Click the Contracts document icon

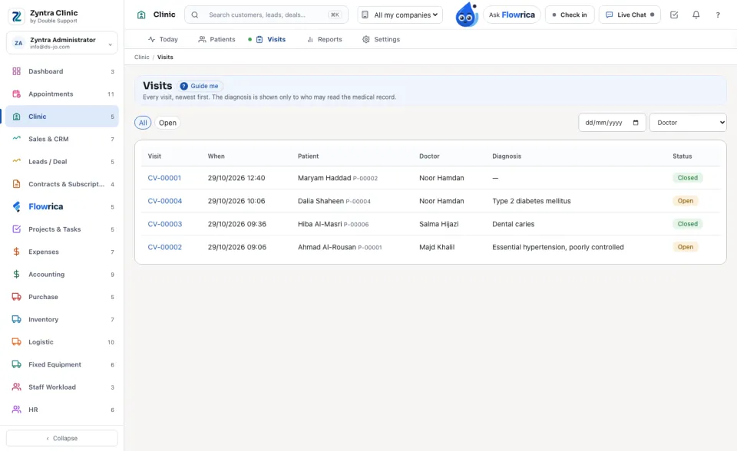pos(16,184)
